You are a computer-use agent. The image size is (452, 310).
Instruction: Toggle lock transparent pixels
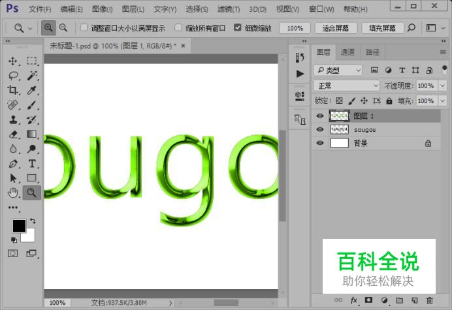[x=339, y=101]
